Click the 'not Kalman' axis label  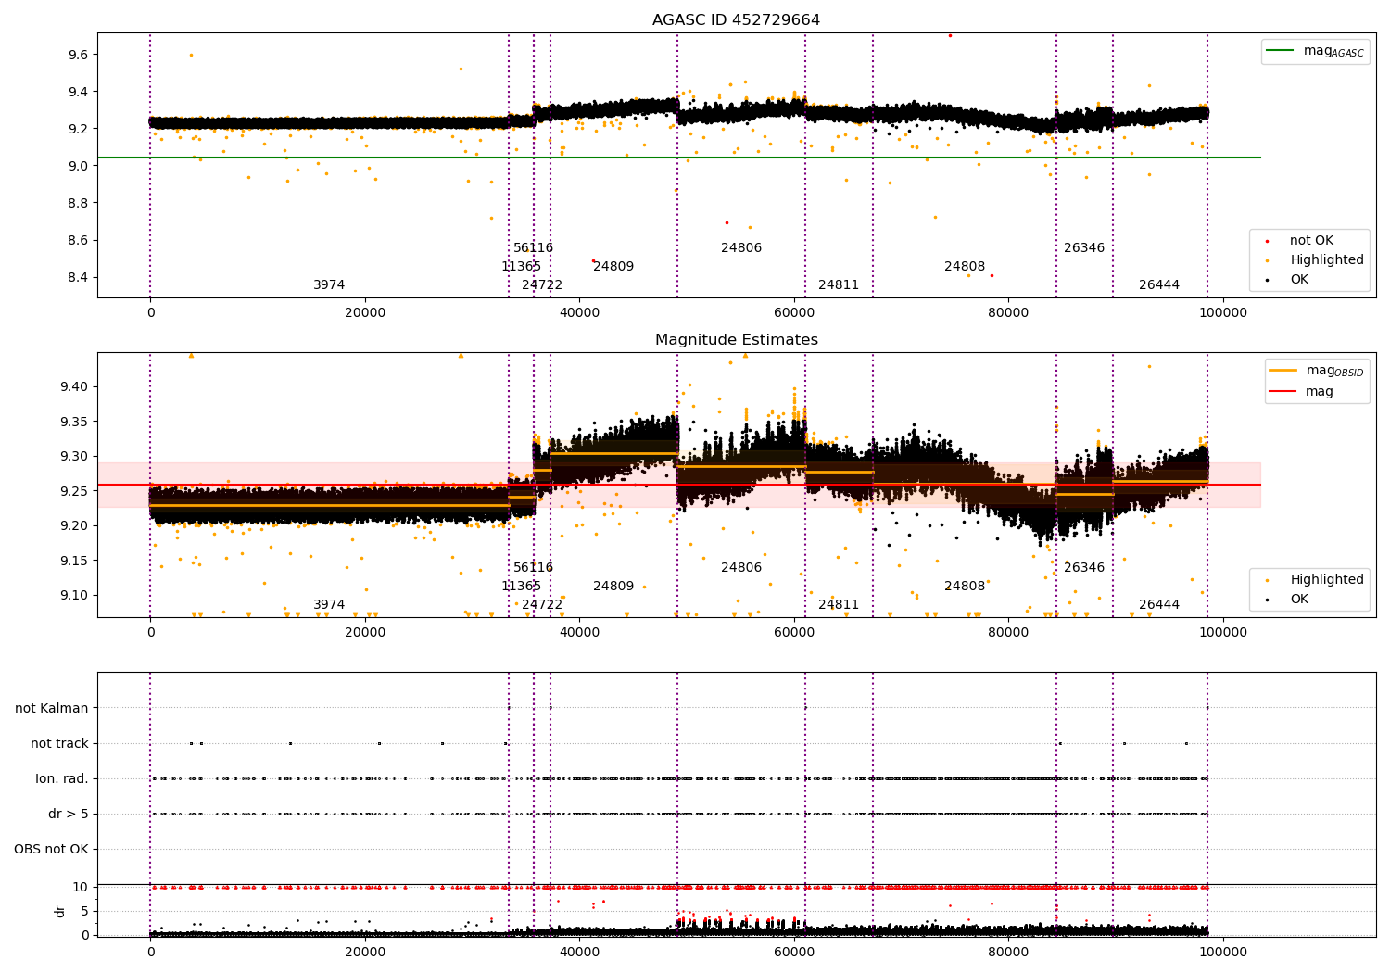pos(52,709)
